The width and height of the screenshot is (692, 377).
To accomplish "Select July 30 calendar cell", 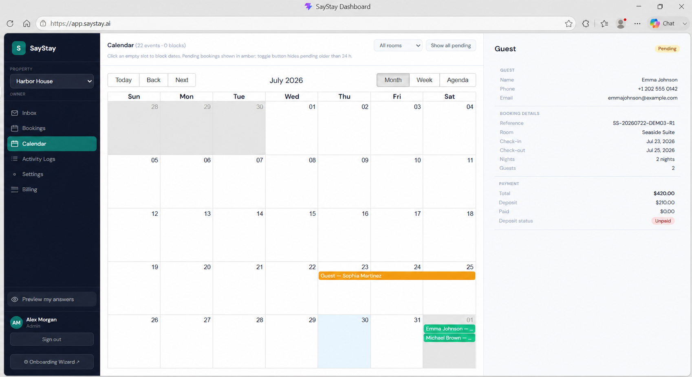I will click(344, 341).
